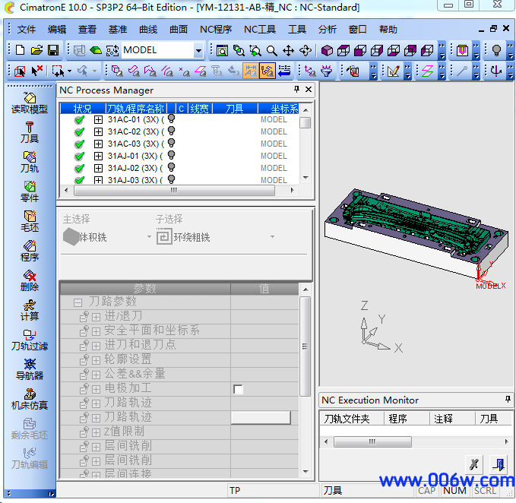Click the 注释 column header in monitor

(x=452, y=419)
